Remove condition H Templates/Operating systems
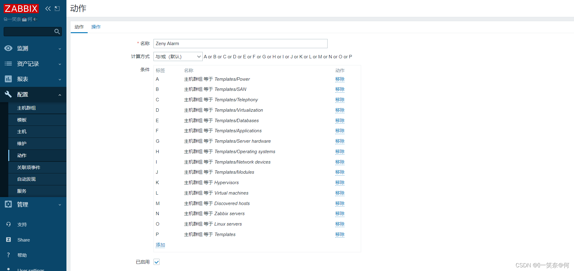Screen dimensions: 574x271 click(x=340, y=152)
